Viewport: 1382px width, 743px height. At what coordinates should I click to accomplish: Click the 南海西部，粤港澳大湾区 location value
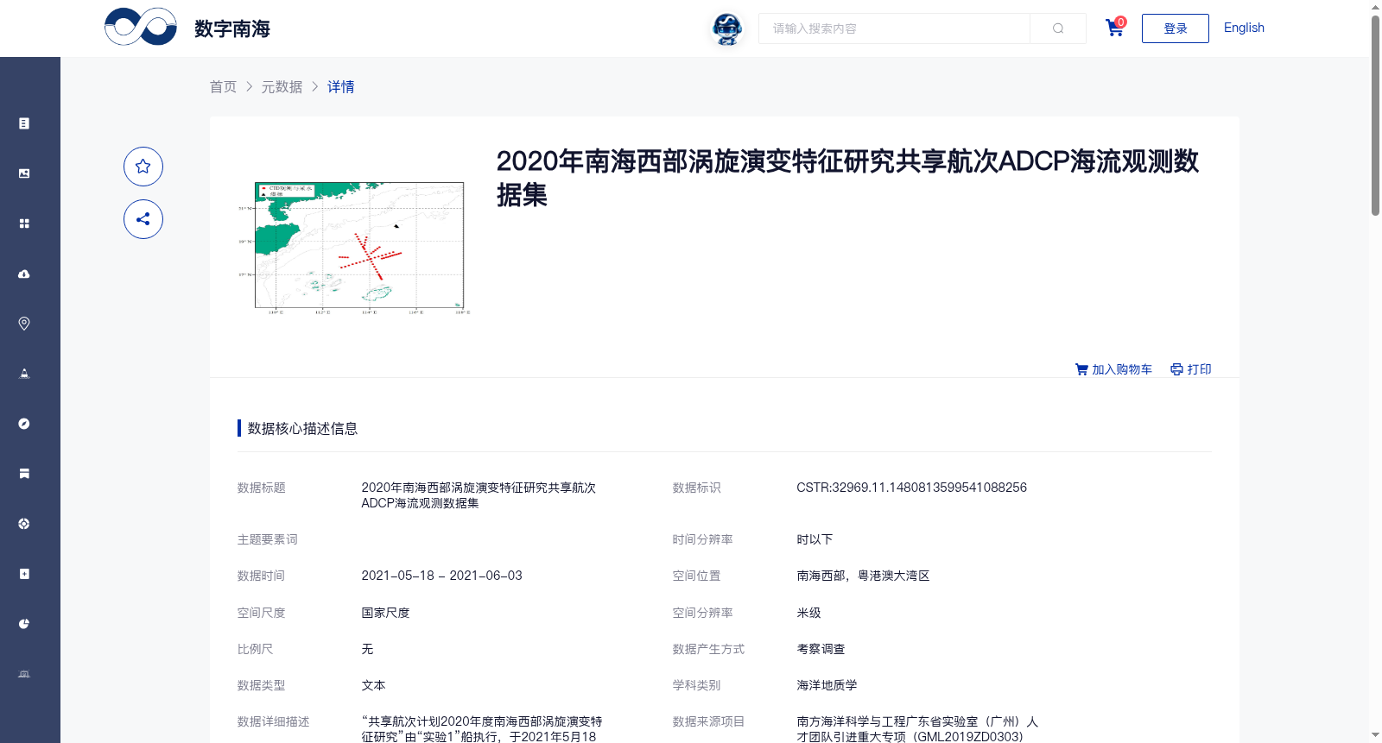pyautogui.click(x=863, y=576)
